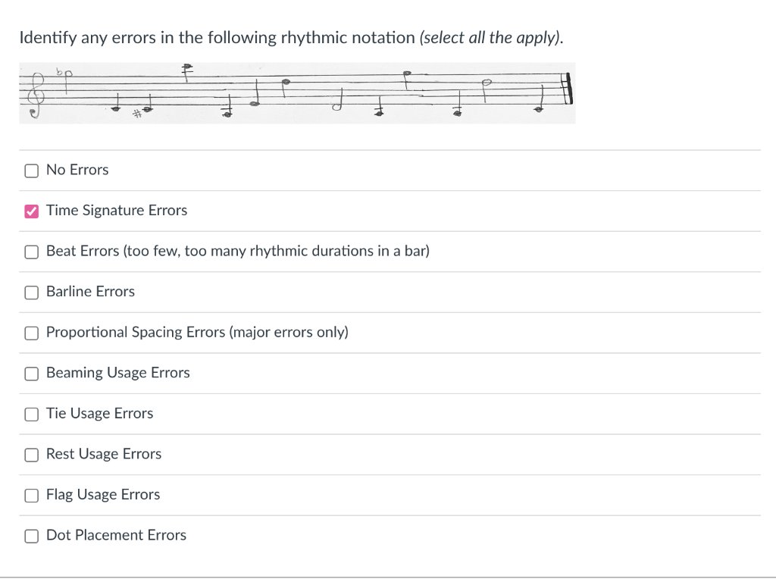The height and width of the screenshot is (579, 776).
Task: Click the 'Time Signature Errors' label text
Action: 117,211
